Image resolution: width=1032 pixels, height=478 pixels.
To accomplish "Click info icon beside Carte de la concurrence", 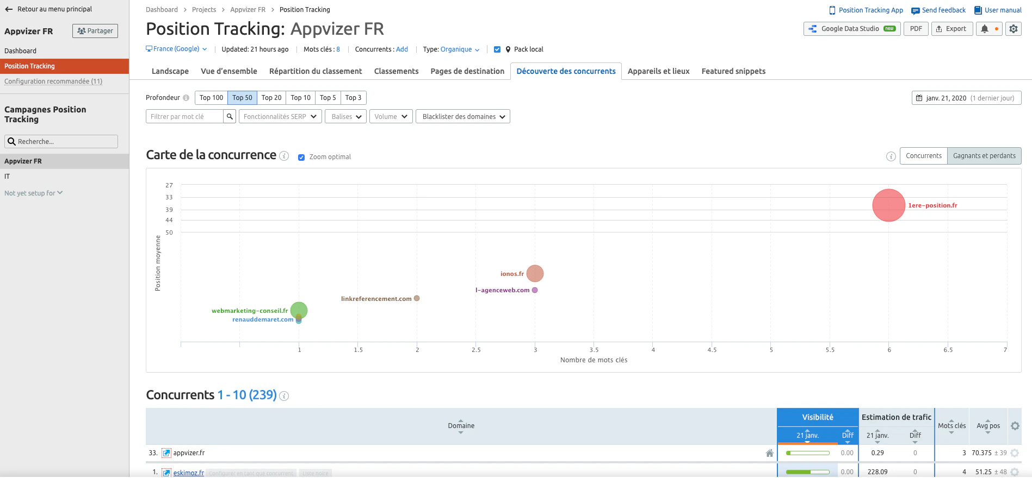I will 284,156.
